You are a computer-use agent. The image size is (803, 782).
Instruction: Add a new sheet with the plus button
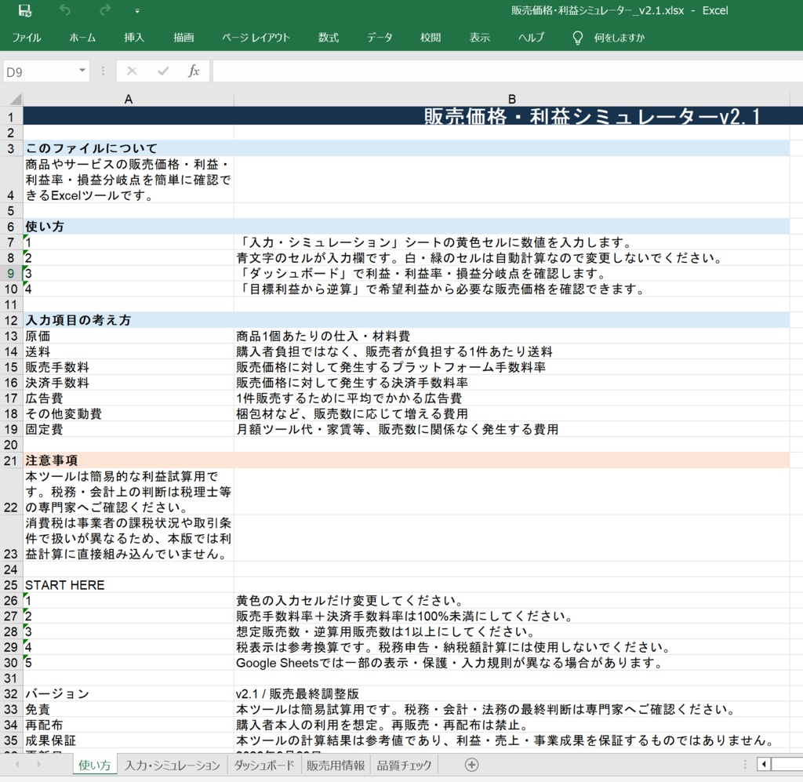(x=471, y=765)
